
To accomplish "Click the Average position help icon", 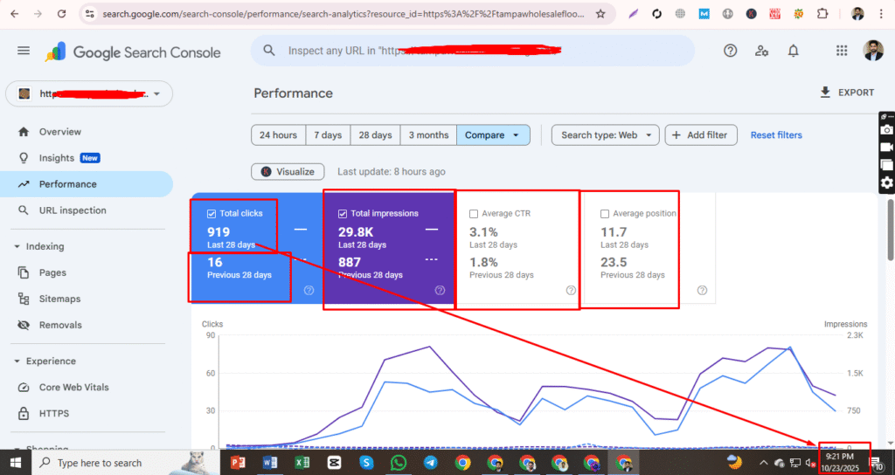I will [x=702, y=290].
